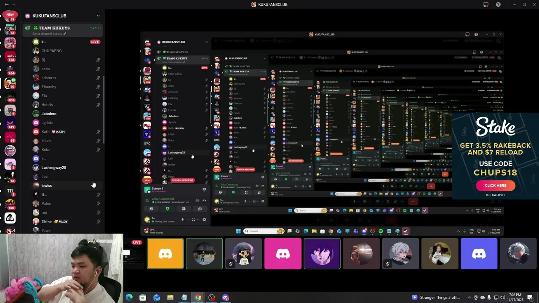This screenshot has height=303, width=539.
Task: Open Google Chrome in the taskbar
Action: (198, 298)
